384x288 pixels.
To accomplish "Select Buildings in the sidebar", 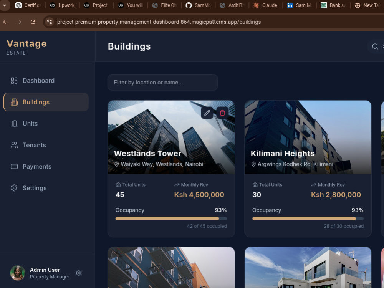I will coord(46,102).
